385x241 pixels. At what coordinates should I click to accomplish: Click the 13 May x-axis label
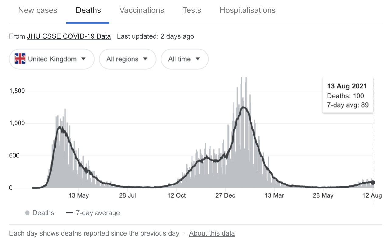[x=79, y=195]
